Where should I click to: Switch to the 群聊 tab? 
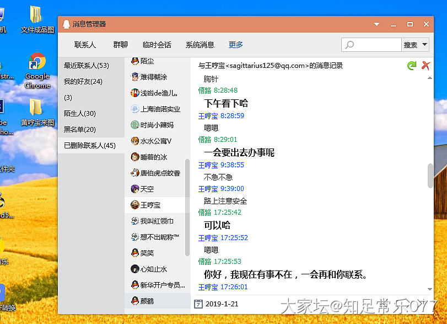120,45
